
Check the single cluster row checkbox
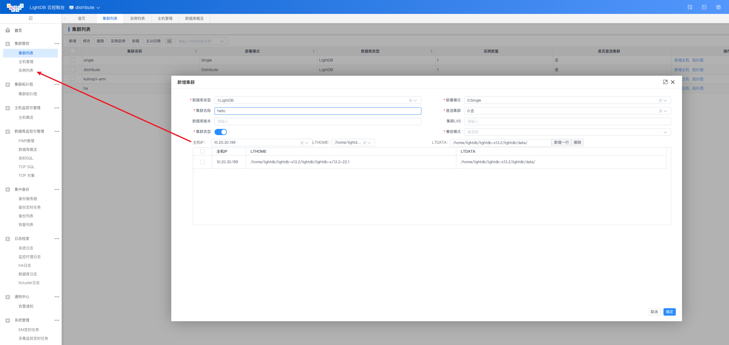click(x=73, y=60)
